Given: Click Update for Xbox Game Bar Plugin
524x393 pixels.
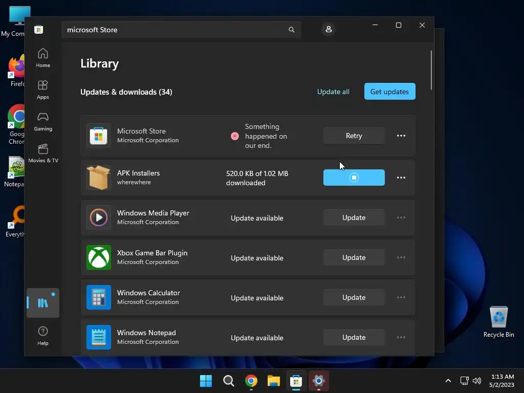Looking at the screenshot, I should coord(354,257).
